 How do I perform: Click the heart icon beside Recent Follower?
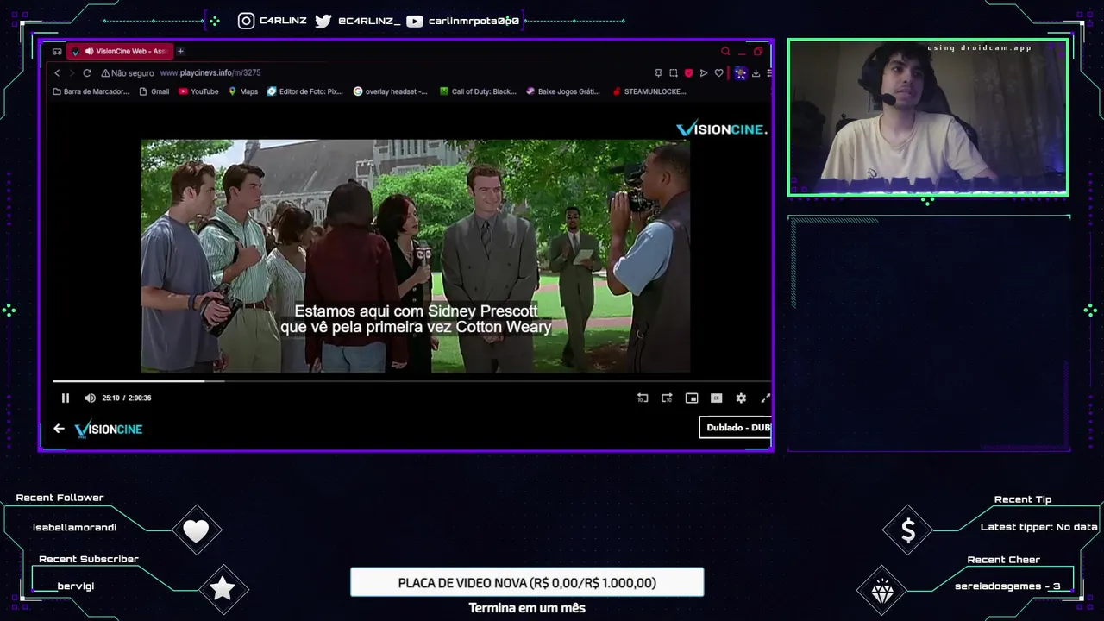[197, 530]
